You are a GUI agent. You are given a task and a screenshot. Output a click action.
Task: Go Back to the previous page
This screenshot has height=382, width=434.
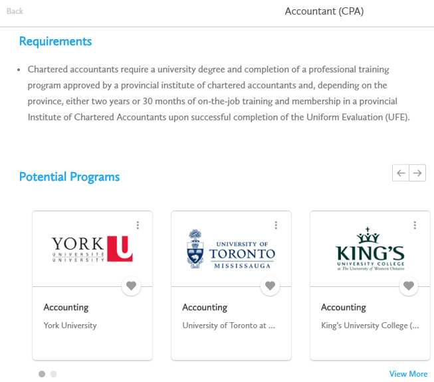pos(15,11)
